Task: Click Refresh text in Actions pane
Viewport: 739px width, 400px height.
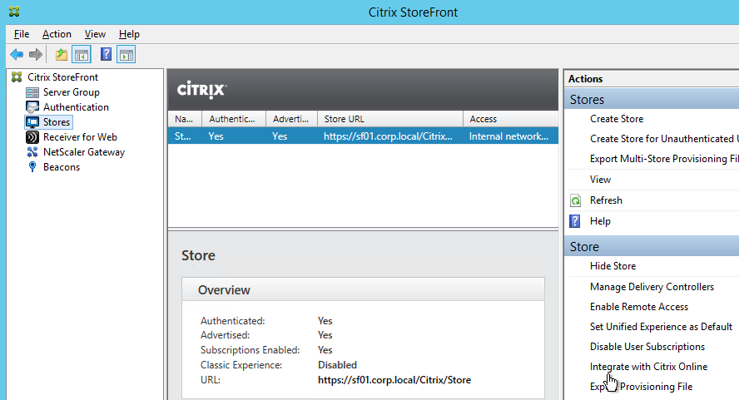Action: coord(606,200)
